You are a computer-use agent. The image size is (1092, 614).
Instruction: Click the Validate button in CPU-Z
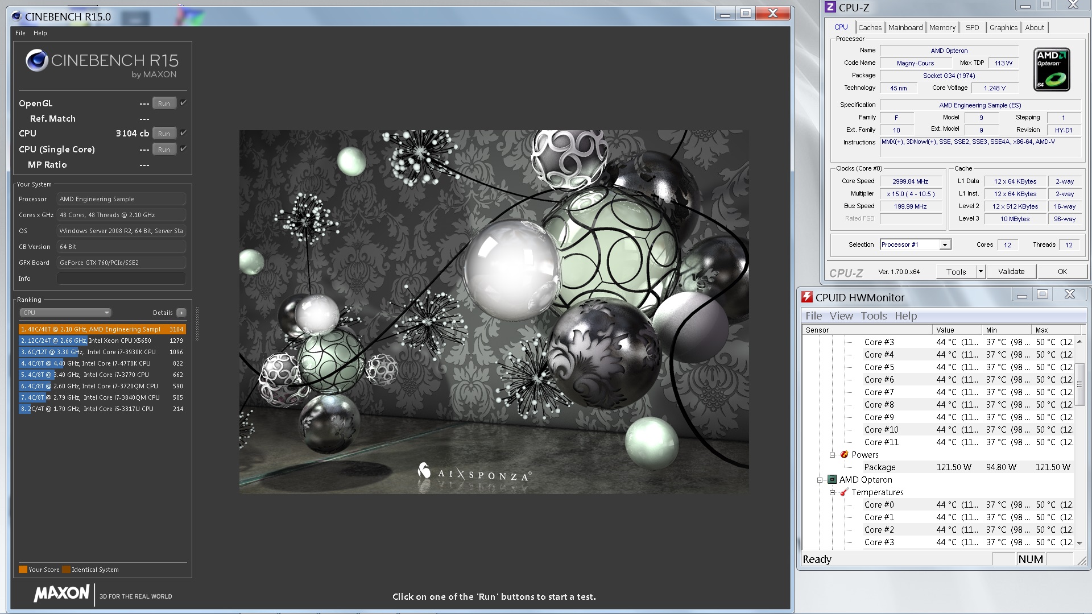coord(1011,272)
